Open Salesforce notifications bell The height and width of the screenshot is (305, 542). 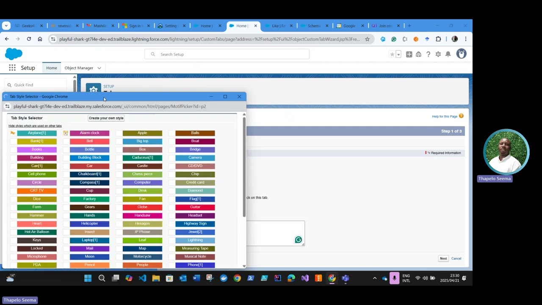pyautogui.click(x=448, y=54)
